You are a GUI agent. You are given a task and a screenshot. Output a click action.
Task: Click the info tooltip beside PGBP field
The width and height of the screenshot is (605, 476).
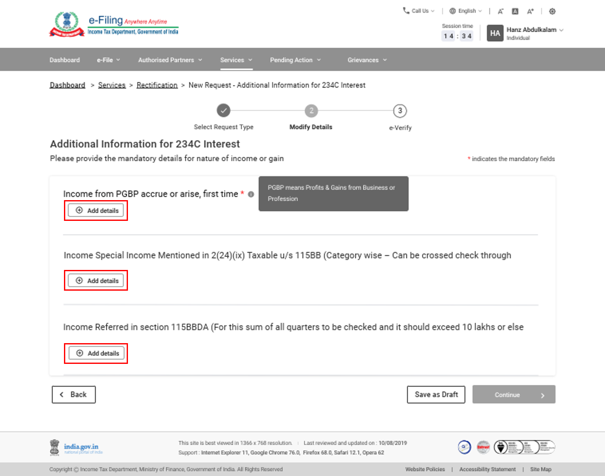[x=251, y=195]
